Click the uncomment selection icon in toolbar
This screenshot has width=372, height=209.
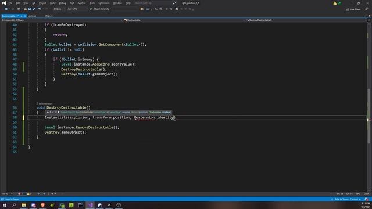point(171,9)
